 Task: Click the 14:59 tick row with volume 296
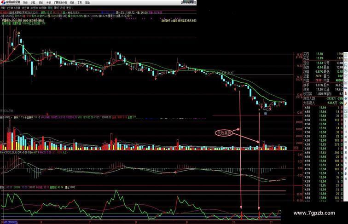pos(323,153)
